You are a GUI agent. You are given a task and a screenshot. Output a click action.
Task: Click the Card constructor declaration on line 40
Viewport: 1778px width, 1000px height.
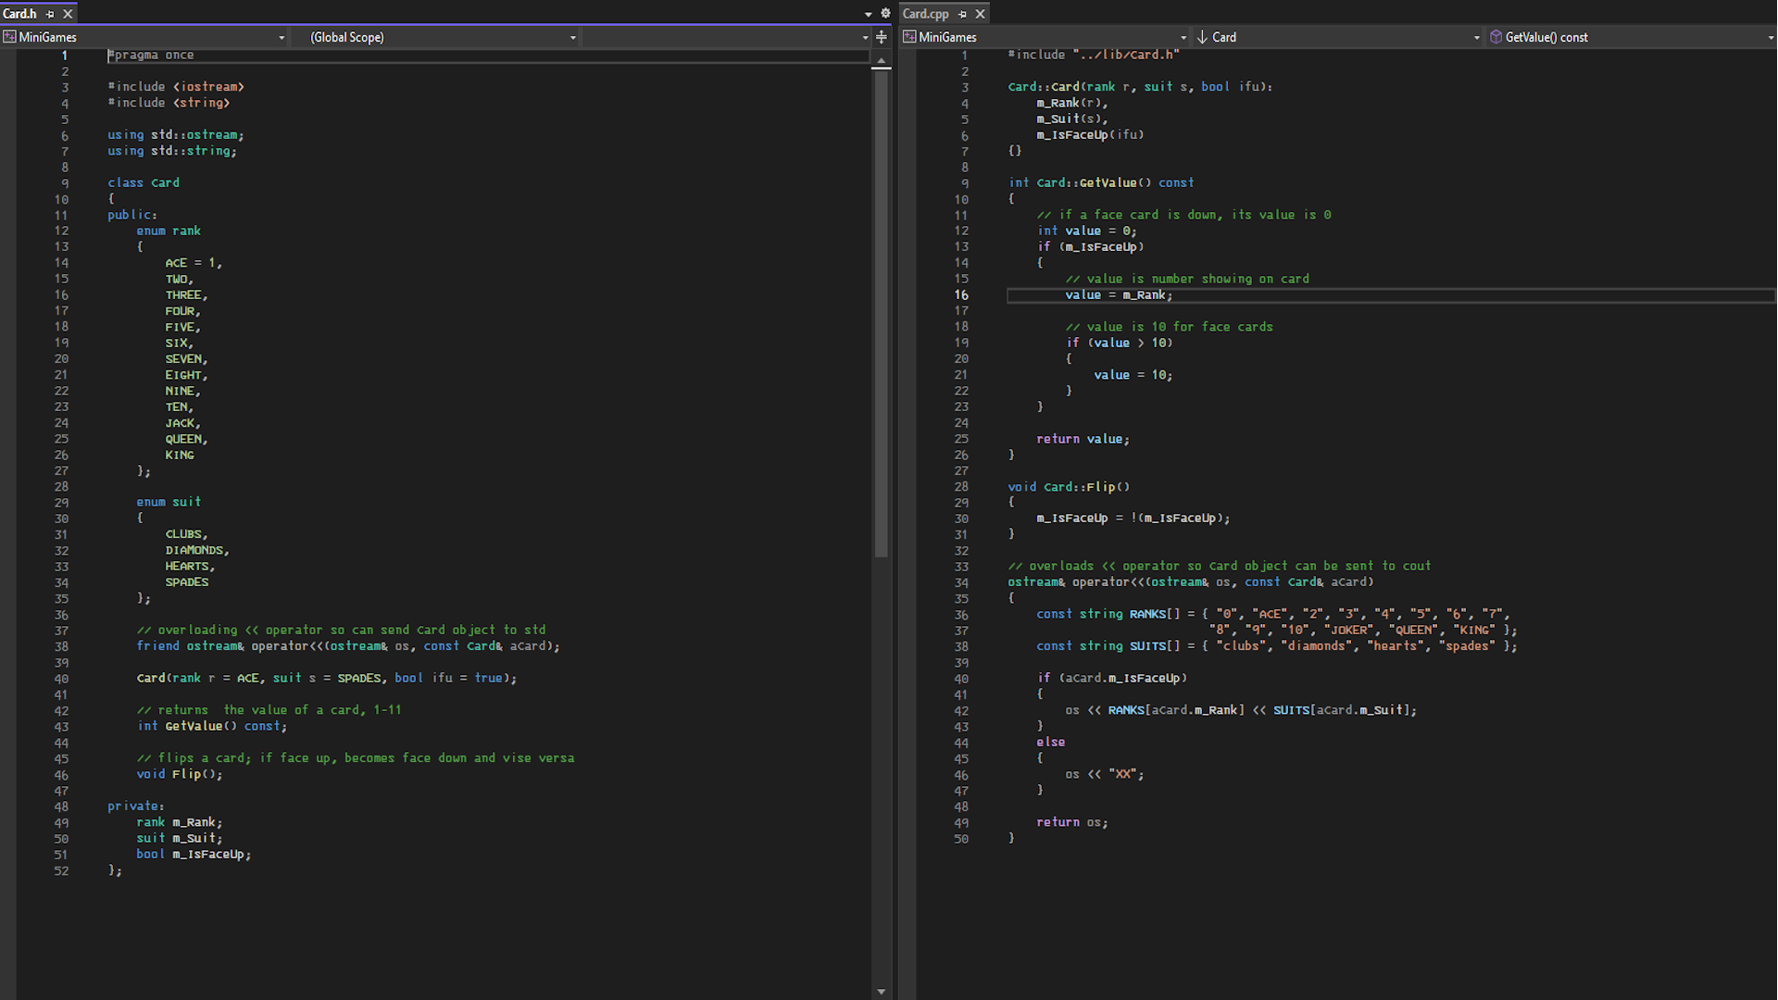(327, 678)
